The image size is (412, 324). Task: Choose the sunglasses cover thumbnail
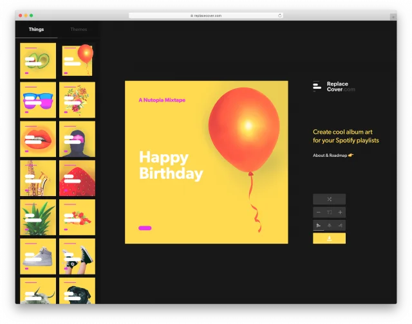[x=38, y=100]
